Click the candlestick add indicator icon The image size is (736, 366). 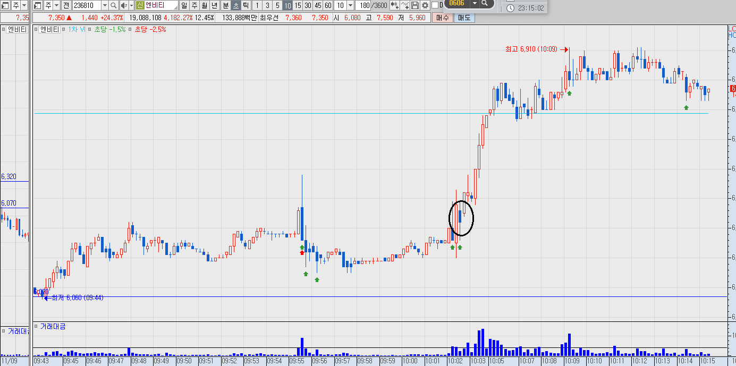click(x=394, y=5)
